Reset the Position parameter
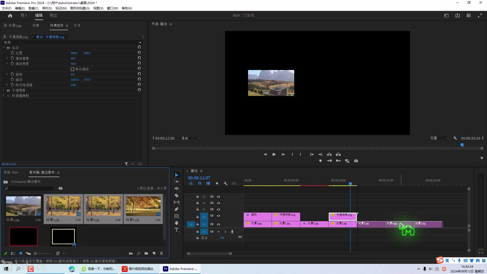This screenshot has height=274, width=487. [x=139, y=53]
